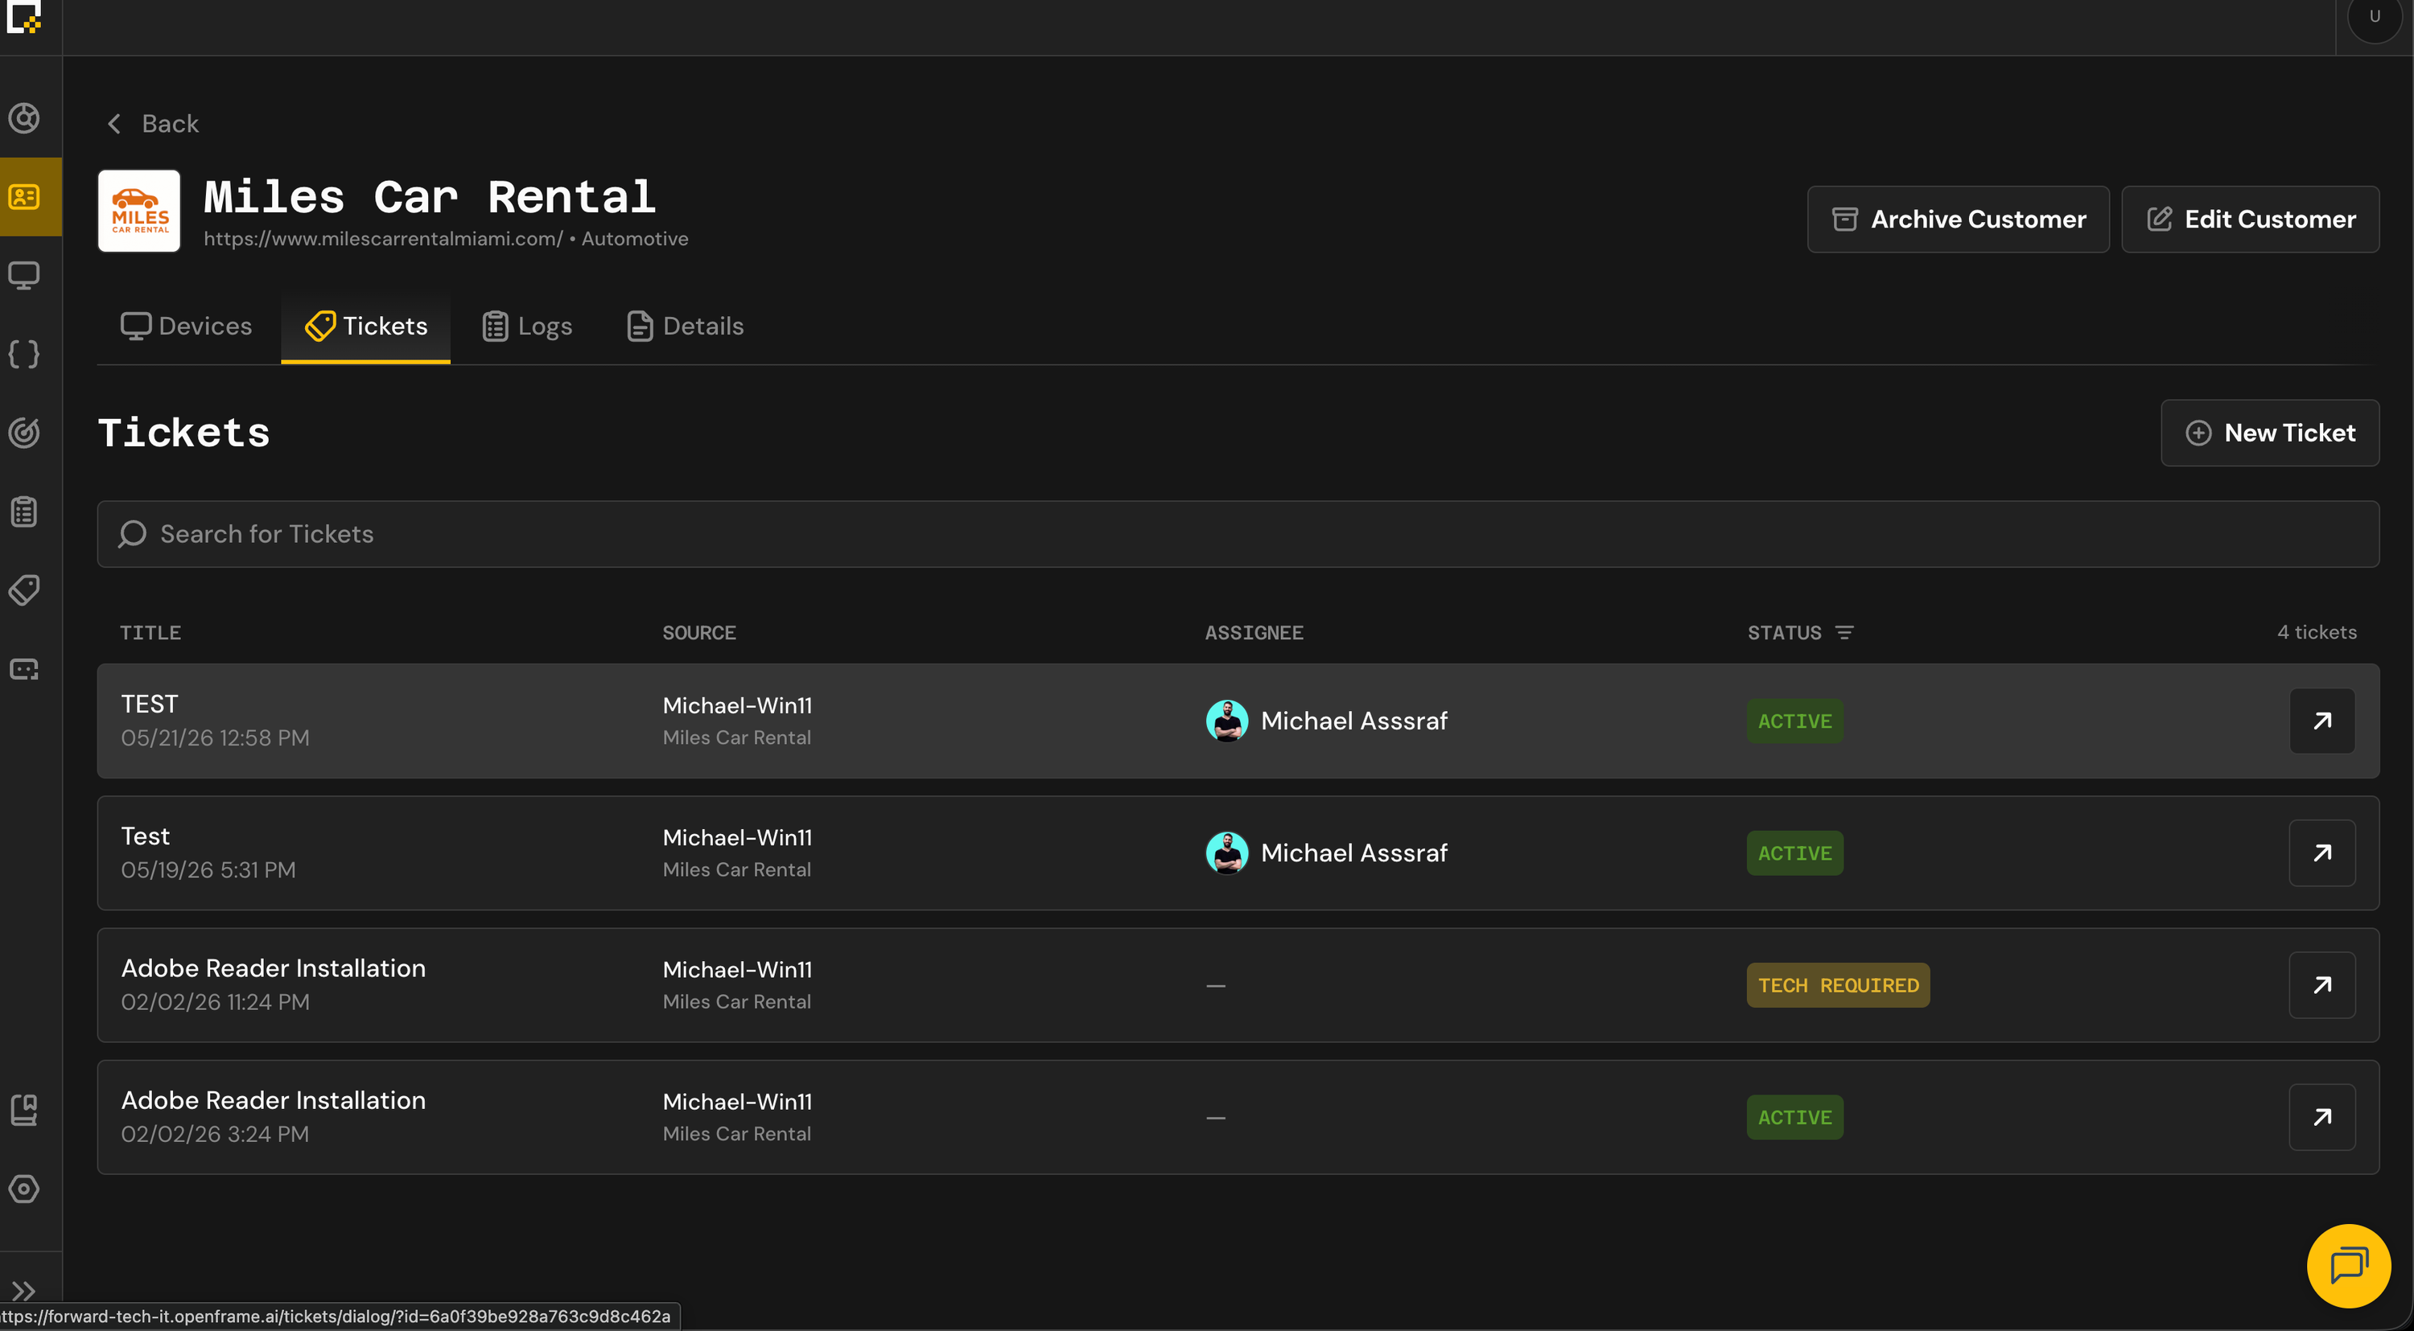Click the Status column filter icon
This screenshot has height=1331, width=2414.
pyautogui.click(x=1844, y=633)
